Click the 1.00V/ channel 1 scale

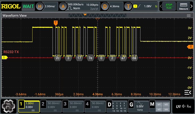(x=30, y=103)
